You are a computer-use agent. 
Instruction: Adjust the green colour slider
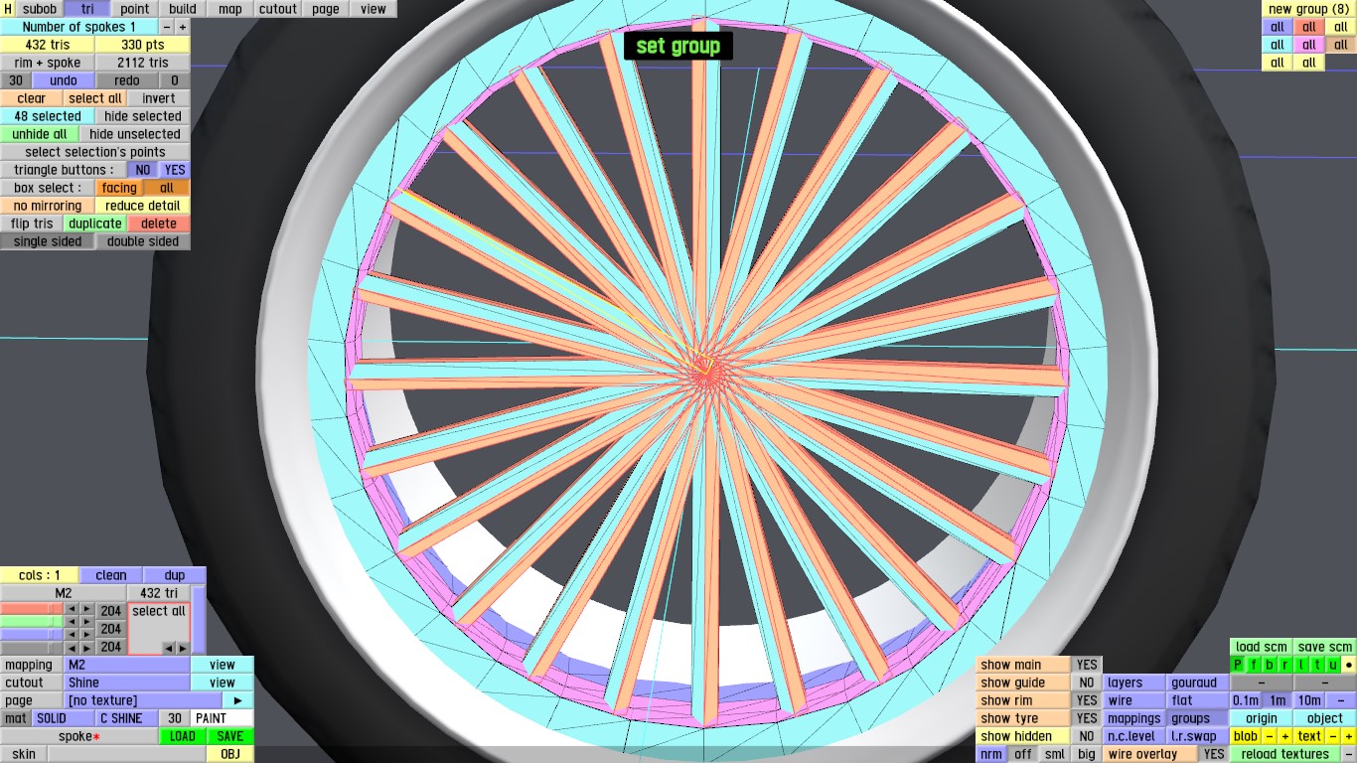point(32,622)
